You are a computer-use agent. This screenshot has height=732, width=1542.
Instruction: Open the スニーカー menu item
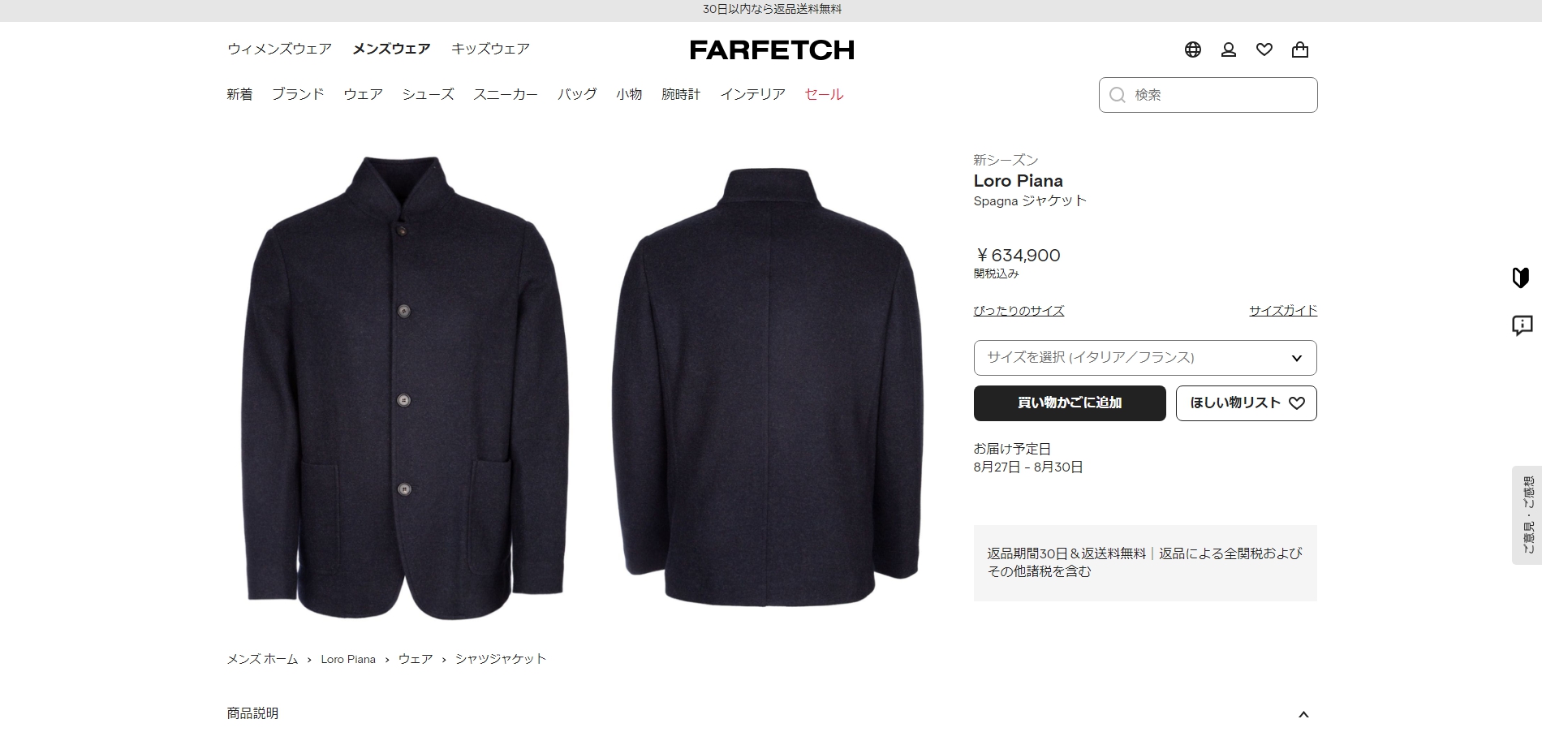coord(506,94)
